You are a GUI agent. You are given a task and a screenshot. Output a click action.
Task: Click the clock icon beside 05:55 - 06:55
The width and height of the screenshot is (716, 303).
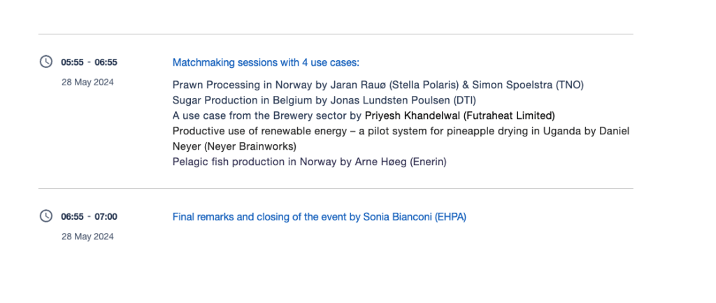[x=46, y=62]
